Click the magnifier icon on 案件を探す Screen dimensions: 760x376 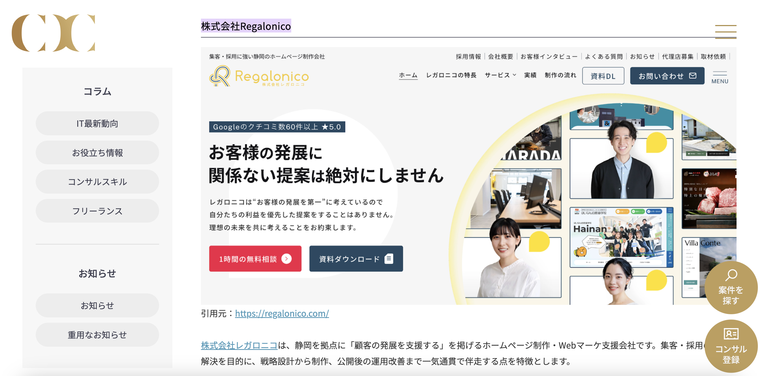(731, 275)
